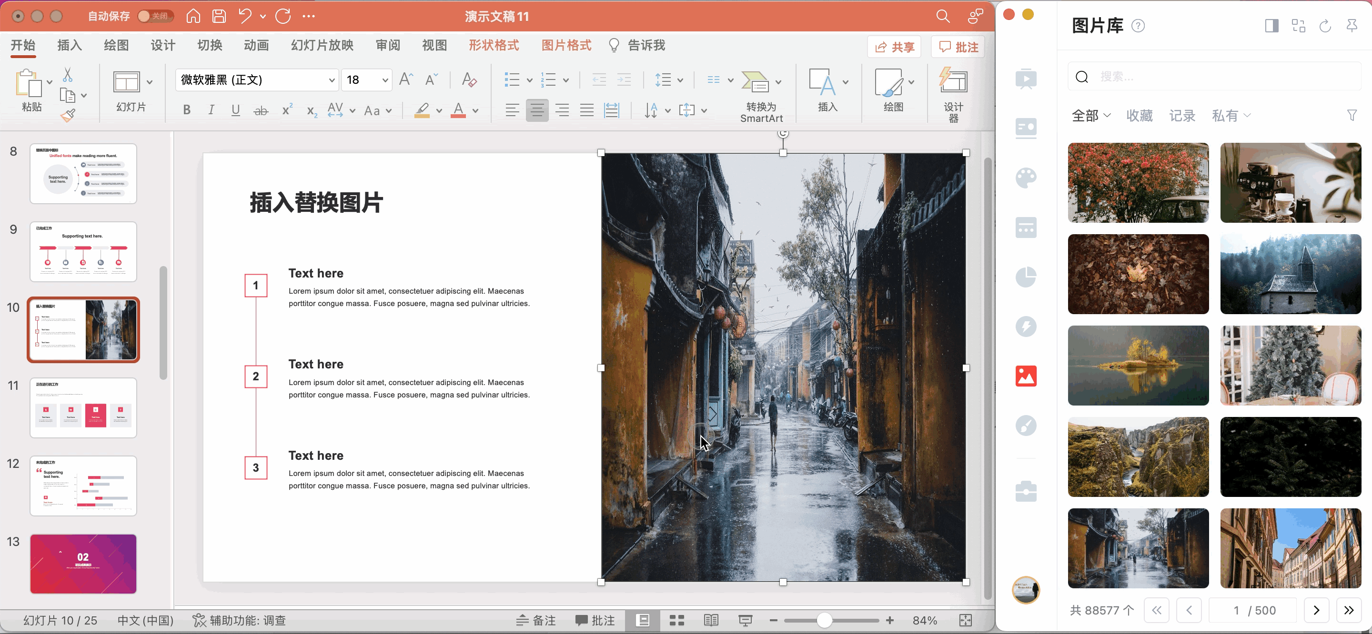Click the red image library sidebar icon

click(x=1025, y=376)
